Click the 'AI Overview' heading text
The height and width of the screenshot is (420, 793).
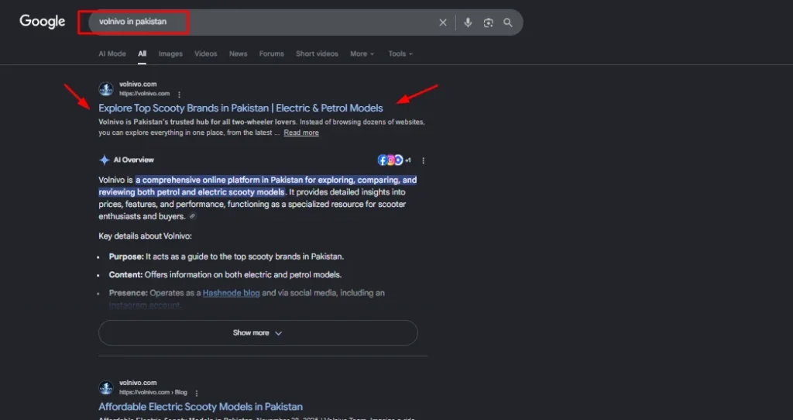pyautogui.click(x=133, y=160)
